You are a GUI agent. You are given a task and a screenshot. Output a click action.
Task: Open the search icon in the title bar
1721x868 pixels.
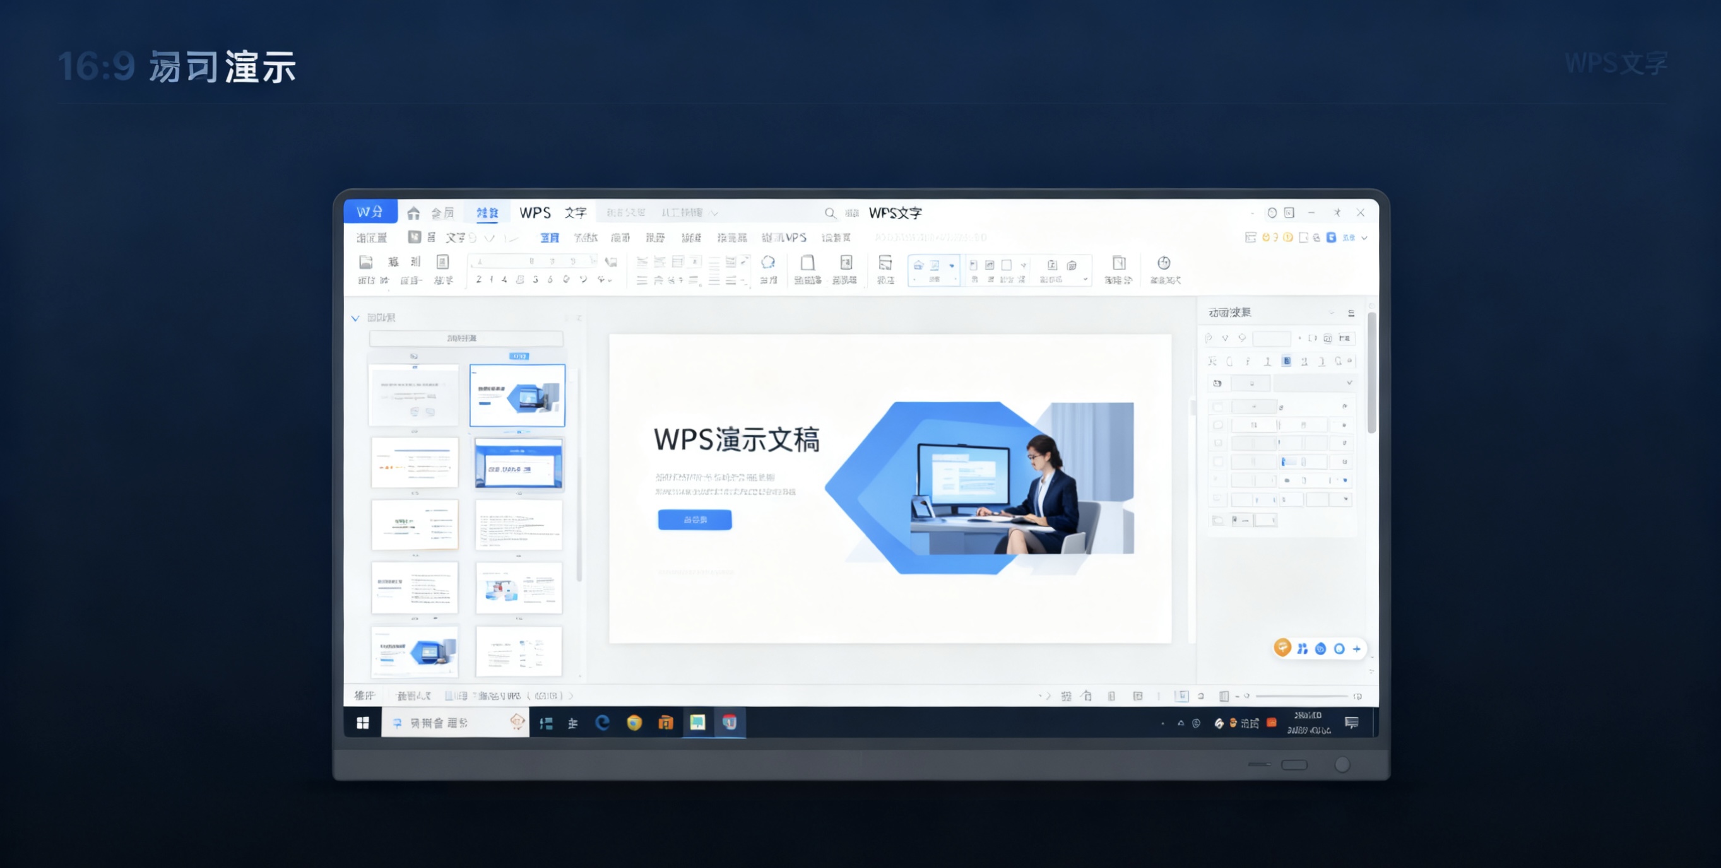click(x=830, y=214)
